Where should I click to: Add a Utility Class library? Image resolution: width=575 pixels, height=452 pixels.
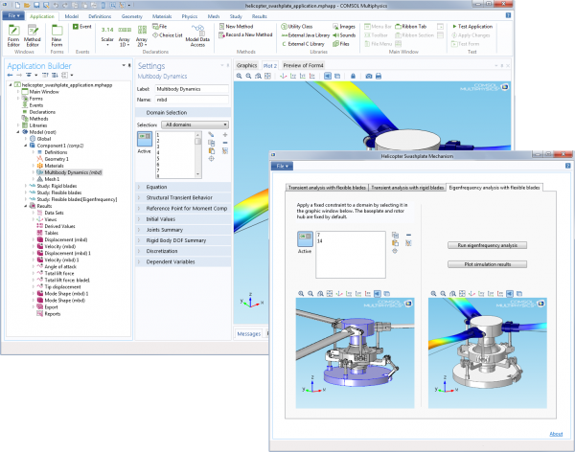(x=297, y=27)
